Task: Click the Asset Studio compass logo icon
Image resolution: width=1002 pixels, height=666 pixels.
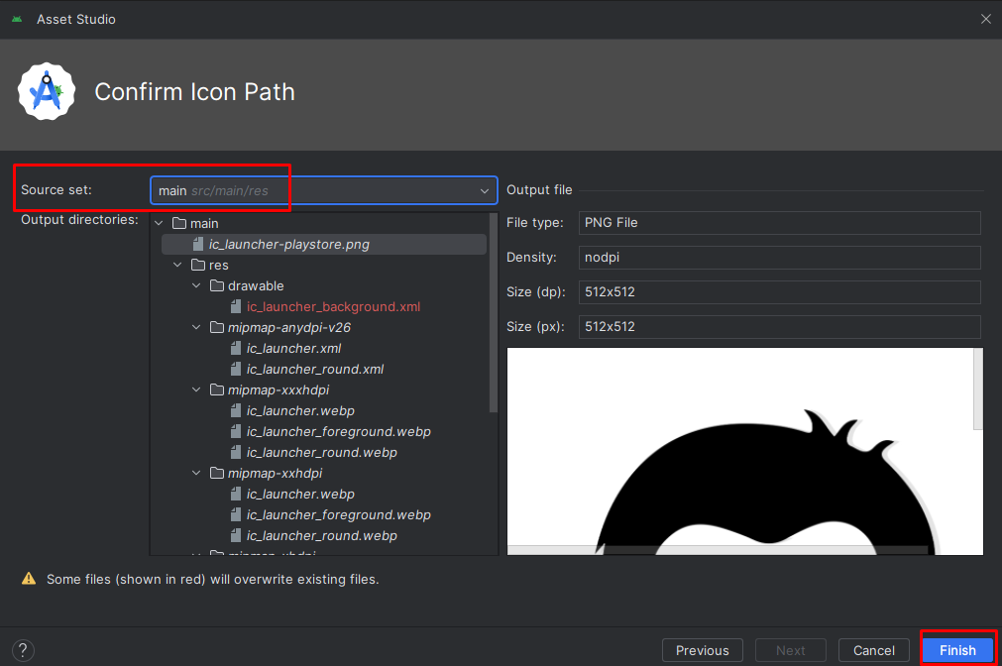Action: (x=46, y=91)
